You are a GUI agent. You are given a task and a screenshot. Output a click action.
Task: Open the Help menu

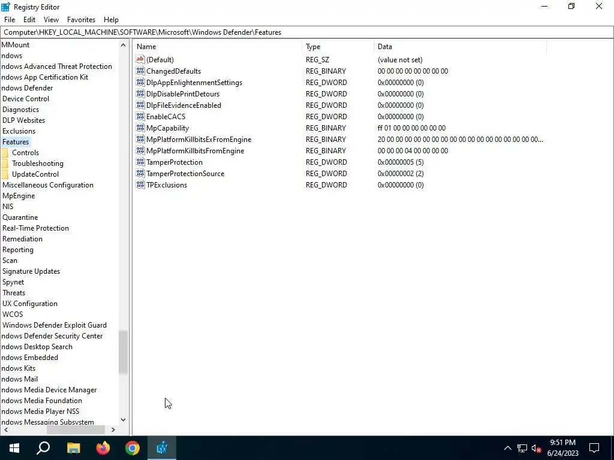point(111,20)
